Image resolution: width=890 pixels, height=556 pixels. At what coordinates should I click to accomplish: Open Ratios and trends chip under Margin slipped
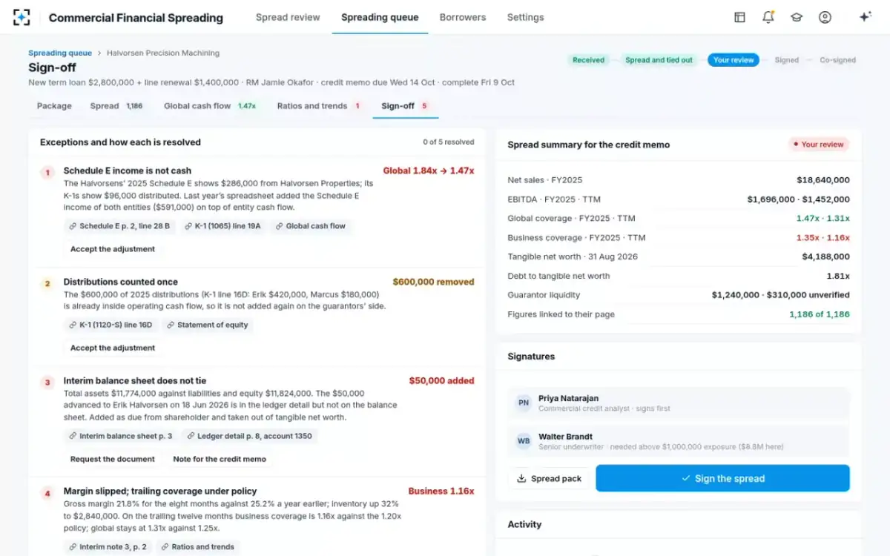pyautogui.click(x=197, y=546)
